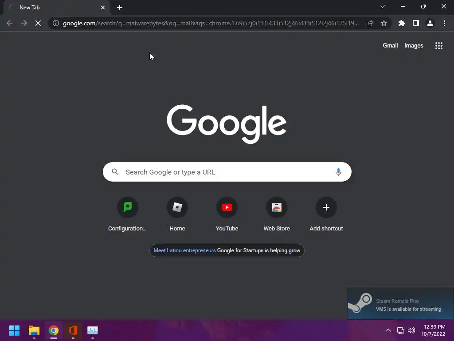Click the address bar URL
This screenshot has height=341, width=454.
pyautogui.click(x=211, y=23)
